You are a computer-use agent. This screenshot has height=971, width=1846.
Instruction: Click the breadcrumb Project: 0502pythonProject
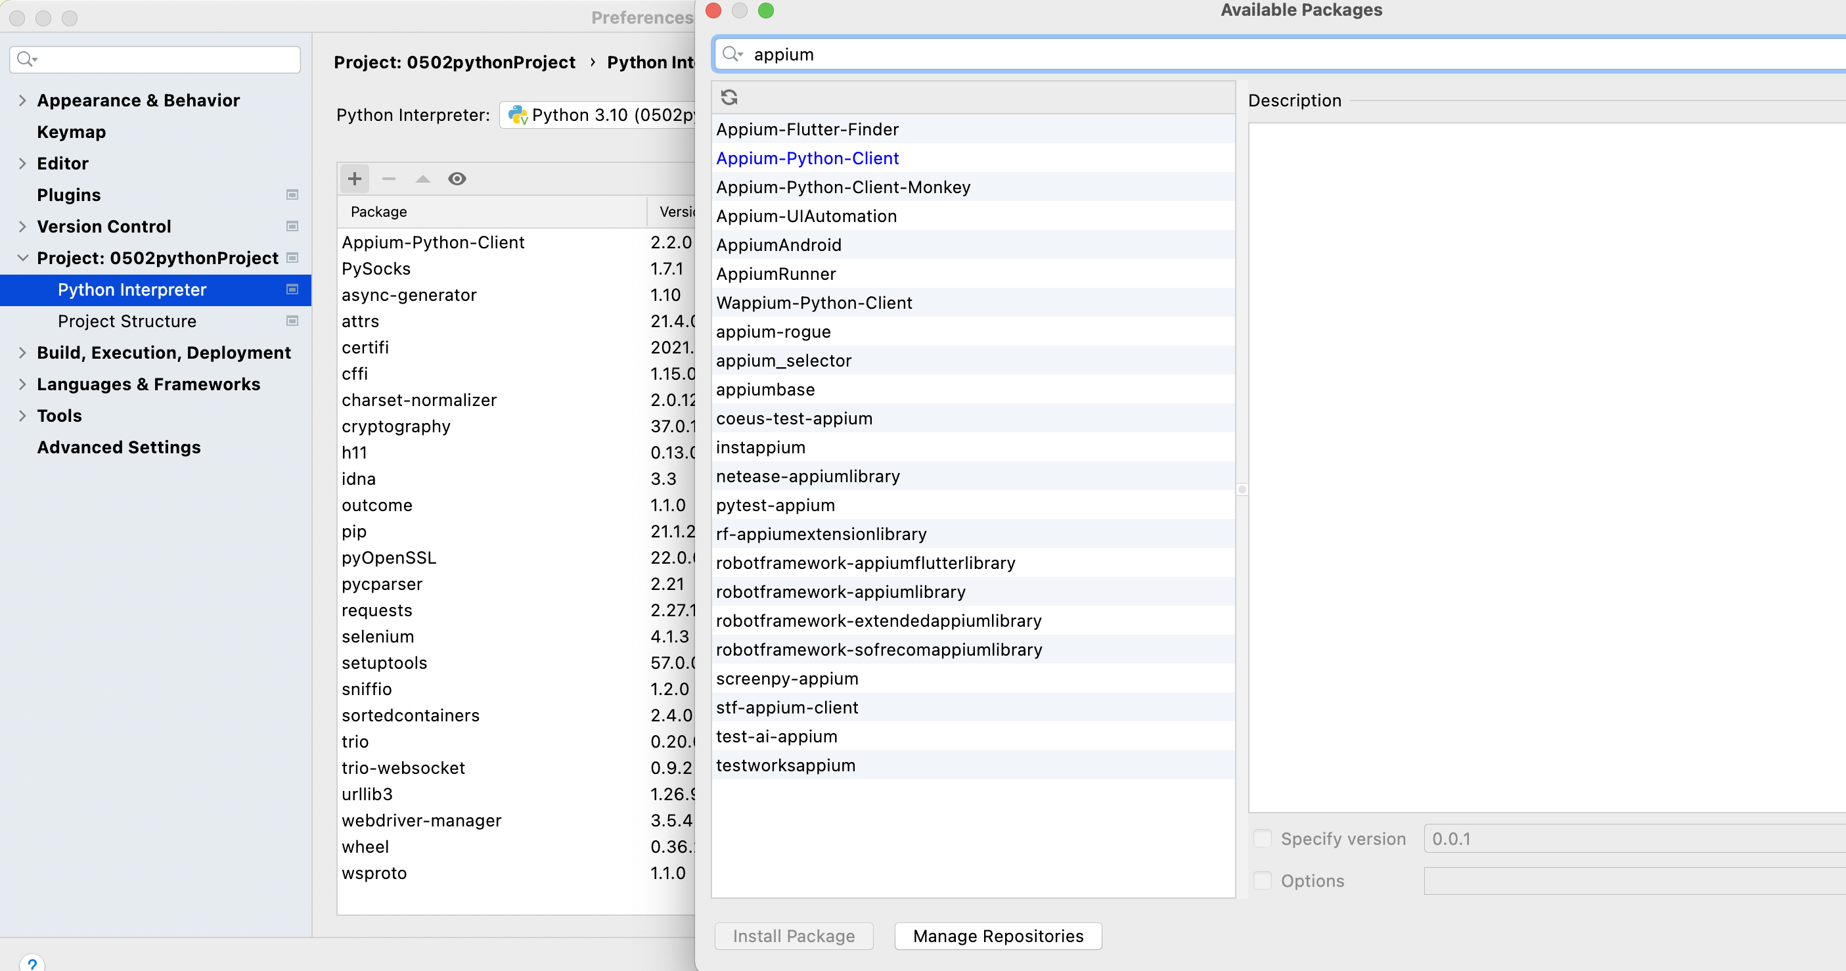[455, 62]
